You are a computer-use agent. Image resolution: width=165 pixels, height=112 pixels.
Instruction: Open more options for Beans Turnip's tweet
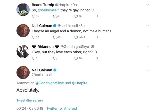[147, 5]
